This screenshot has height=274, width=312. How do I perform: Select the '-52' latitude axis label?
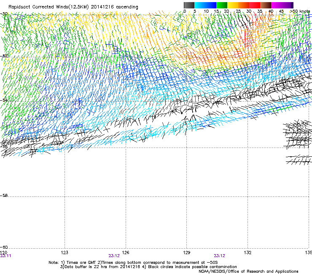pos(4,56)
